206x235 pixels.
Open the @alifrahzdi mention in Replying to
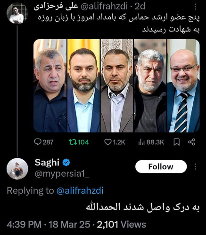coord(80,191)
